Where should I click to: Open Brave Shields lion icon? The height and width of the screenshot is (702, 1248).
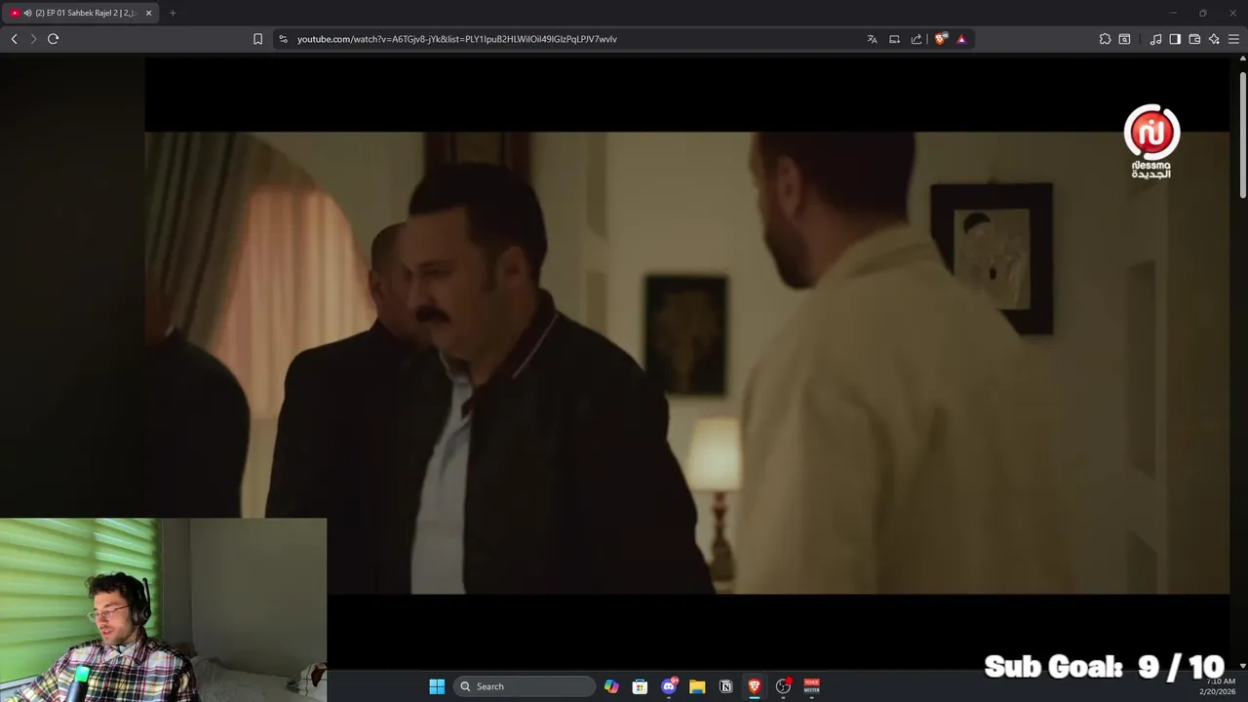(x=940, y=39)
